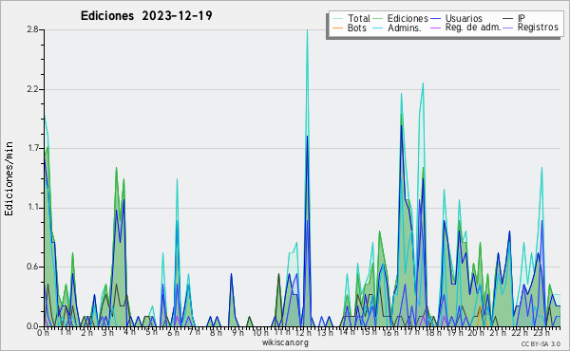Select the 'Total' legend entry
570x351 pixels.
[x=351, y=18]
